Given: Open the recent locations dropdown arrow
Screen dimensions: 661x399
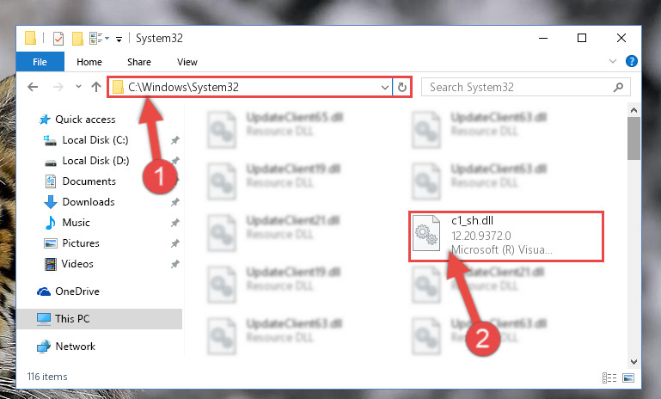Looking at the screenshot, I should (78, 87).
